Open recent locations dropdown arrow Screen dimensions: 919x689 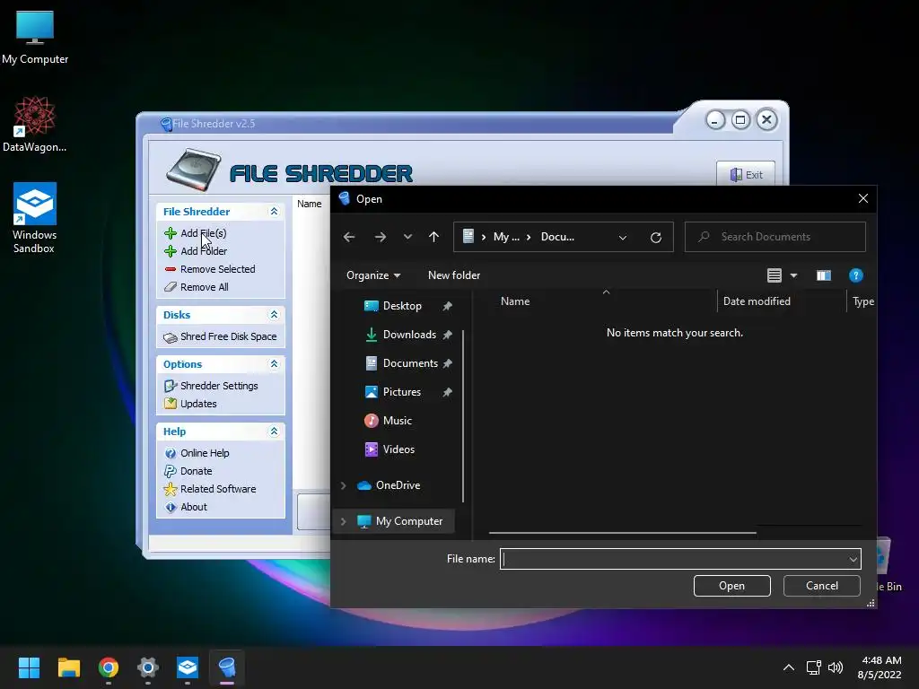click(x=408, y=237)
